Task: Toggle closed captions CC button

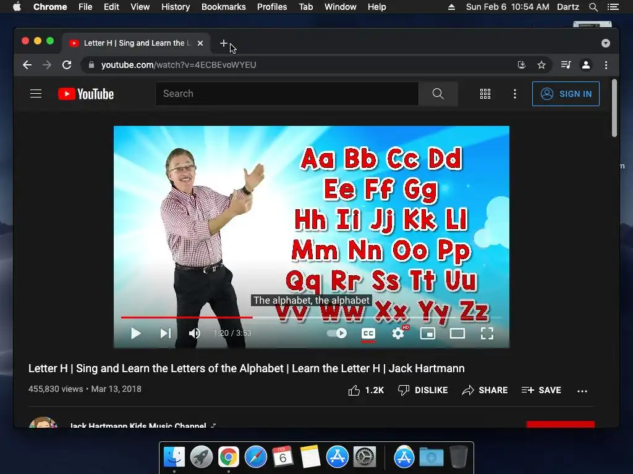Action: pos(368,333)
